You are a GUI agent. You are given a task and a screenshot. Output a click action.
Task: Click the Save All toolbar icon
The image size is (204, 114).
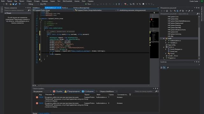[16, 4]
